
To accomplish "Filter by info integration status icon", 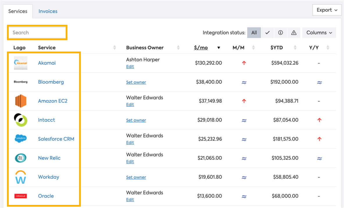I will [280, 33].
